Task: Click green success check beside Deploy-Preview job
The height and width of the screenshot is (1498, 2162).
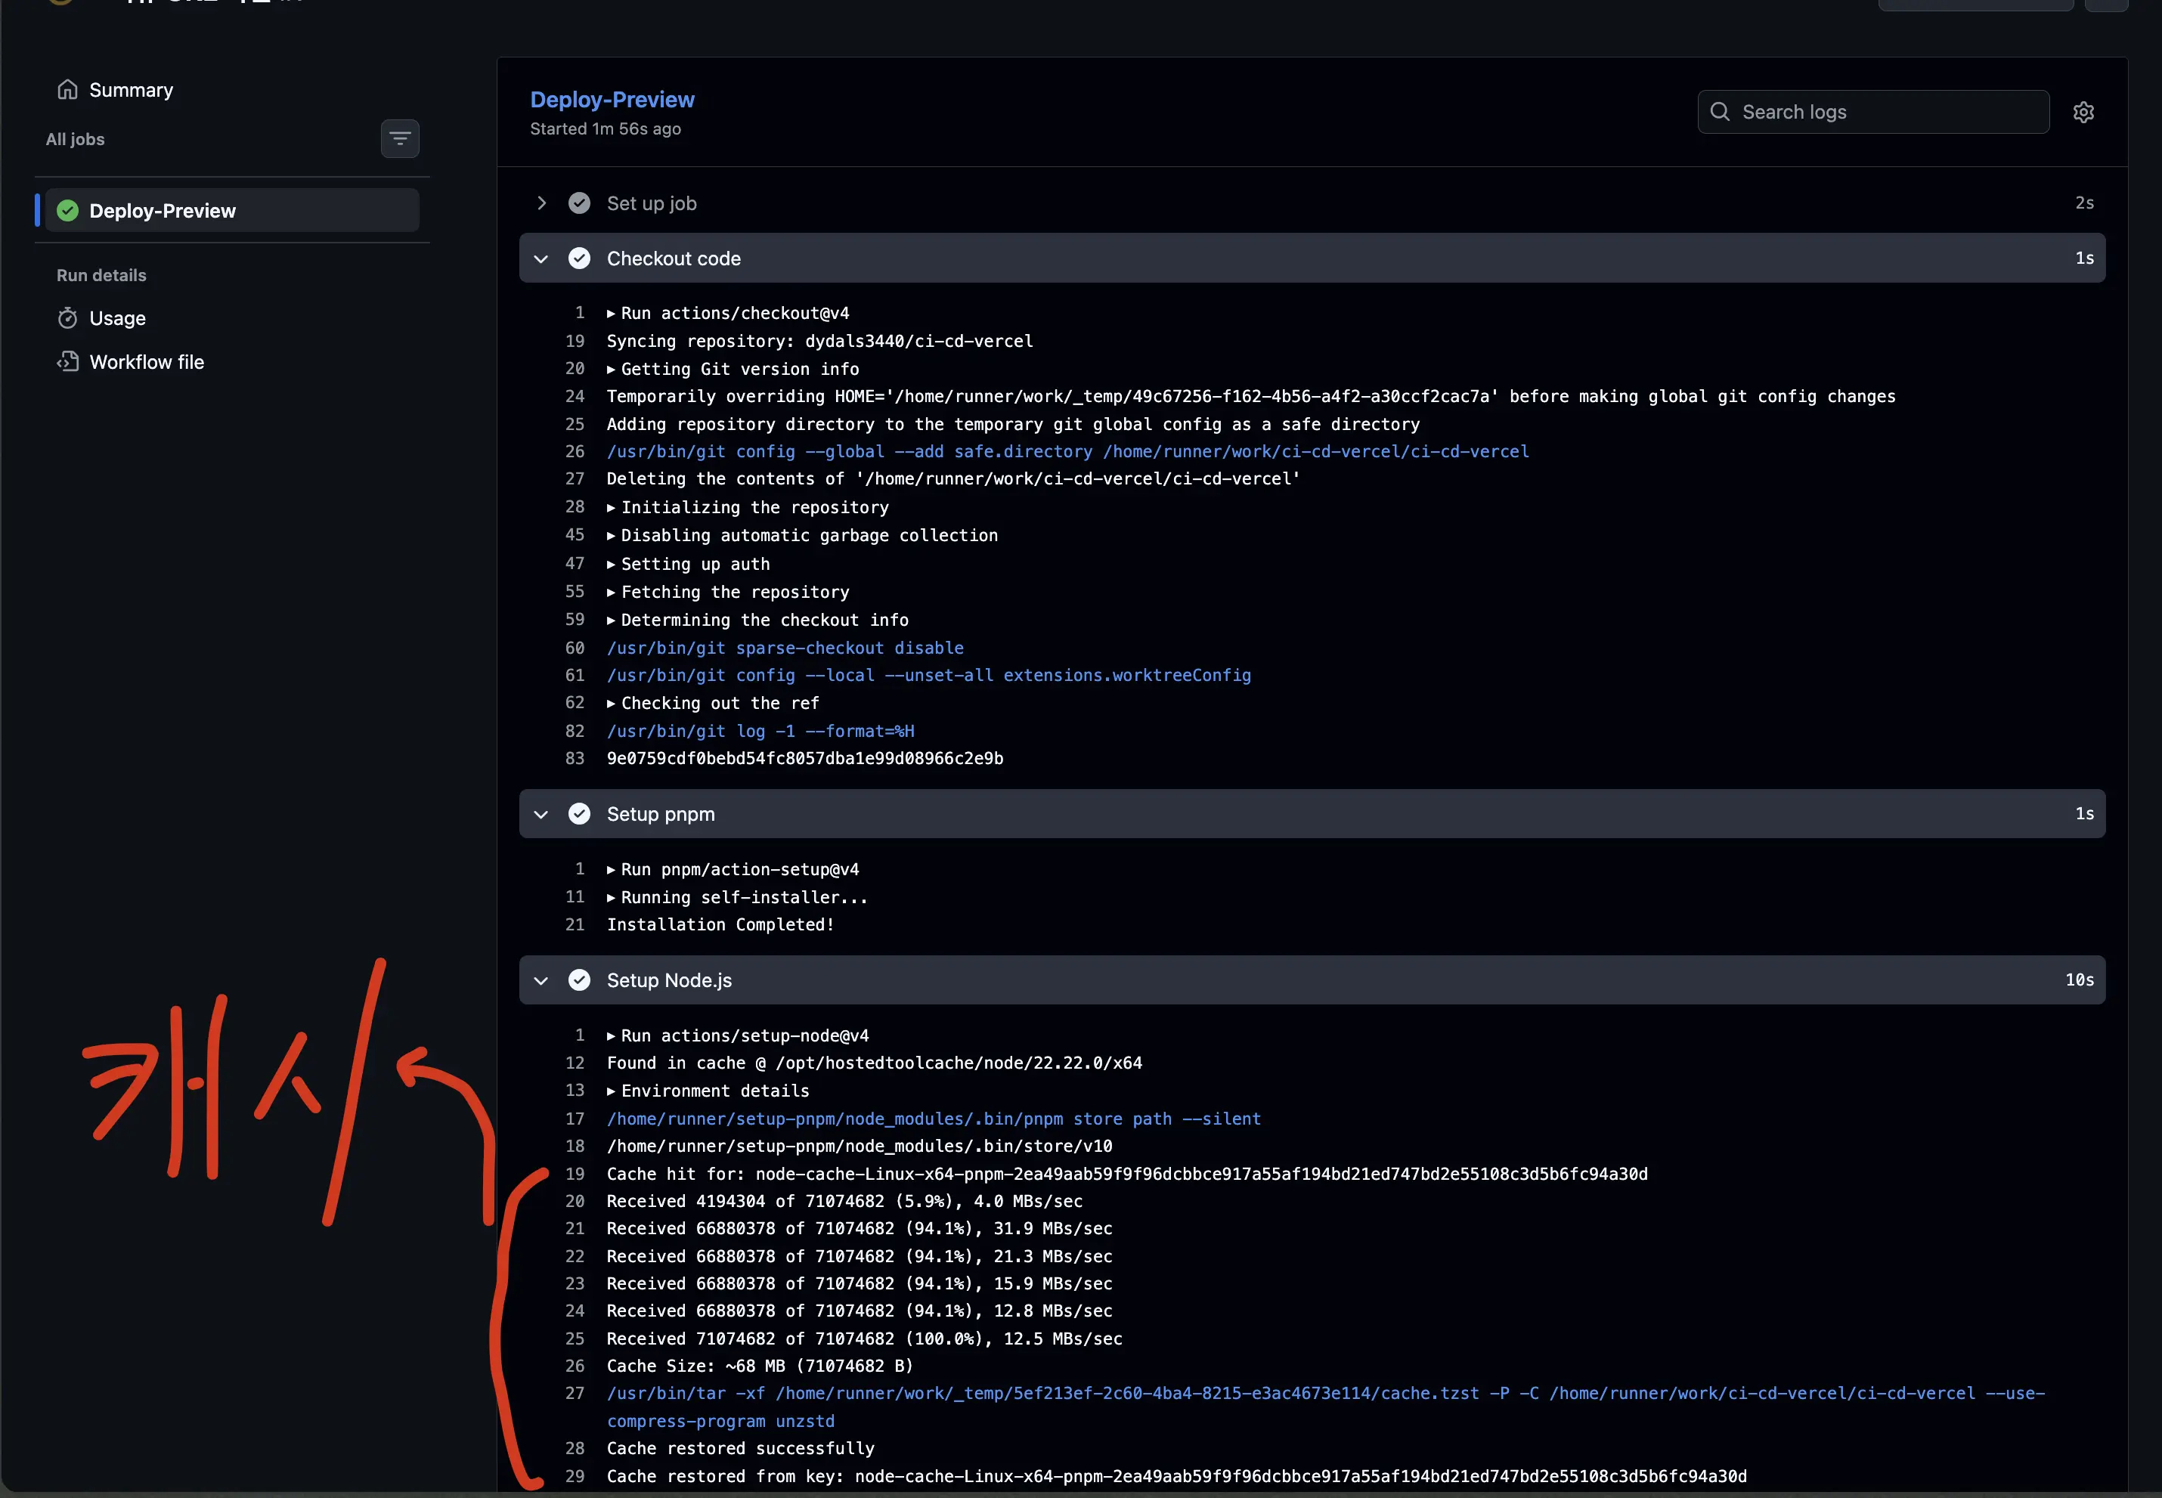Action: tap(67, 211)
